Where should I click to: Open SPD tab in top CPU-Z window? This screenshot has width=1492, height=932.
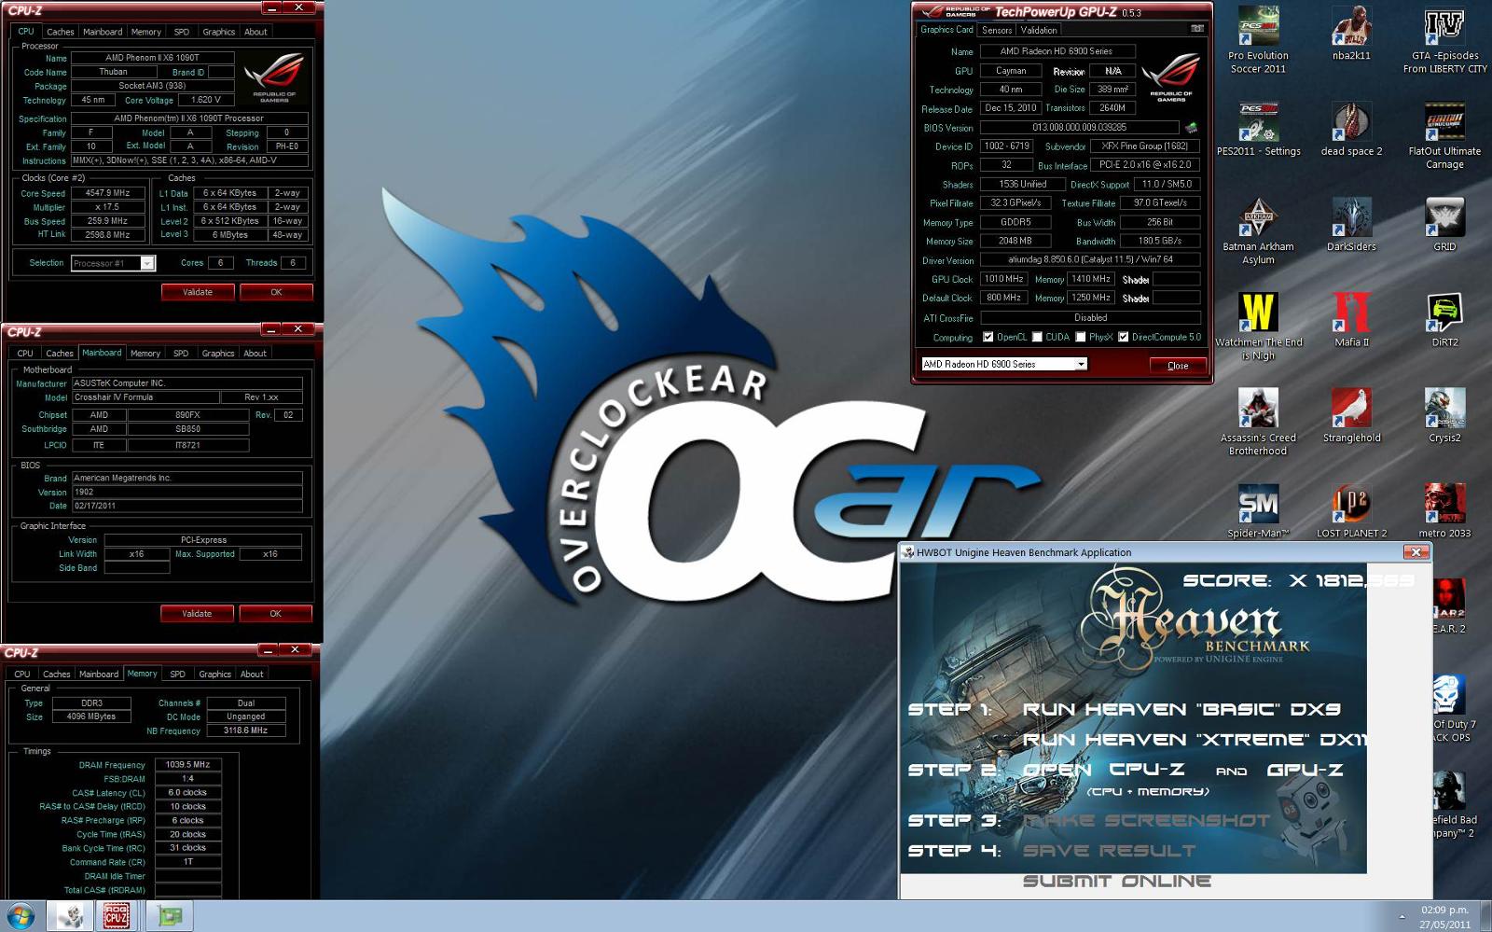click(182, 32)
